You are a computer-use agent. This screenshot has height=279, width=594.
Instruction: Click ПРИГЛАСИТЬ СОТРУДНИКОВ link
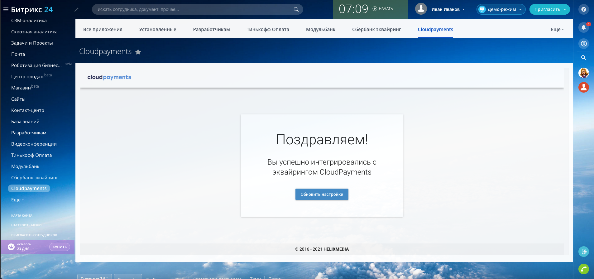tap(34, 235)
